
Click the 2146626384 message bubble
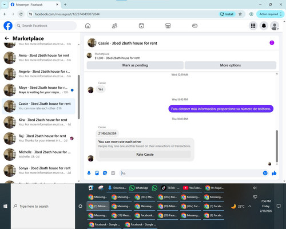point(107,133)
